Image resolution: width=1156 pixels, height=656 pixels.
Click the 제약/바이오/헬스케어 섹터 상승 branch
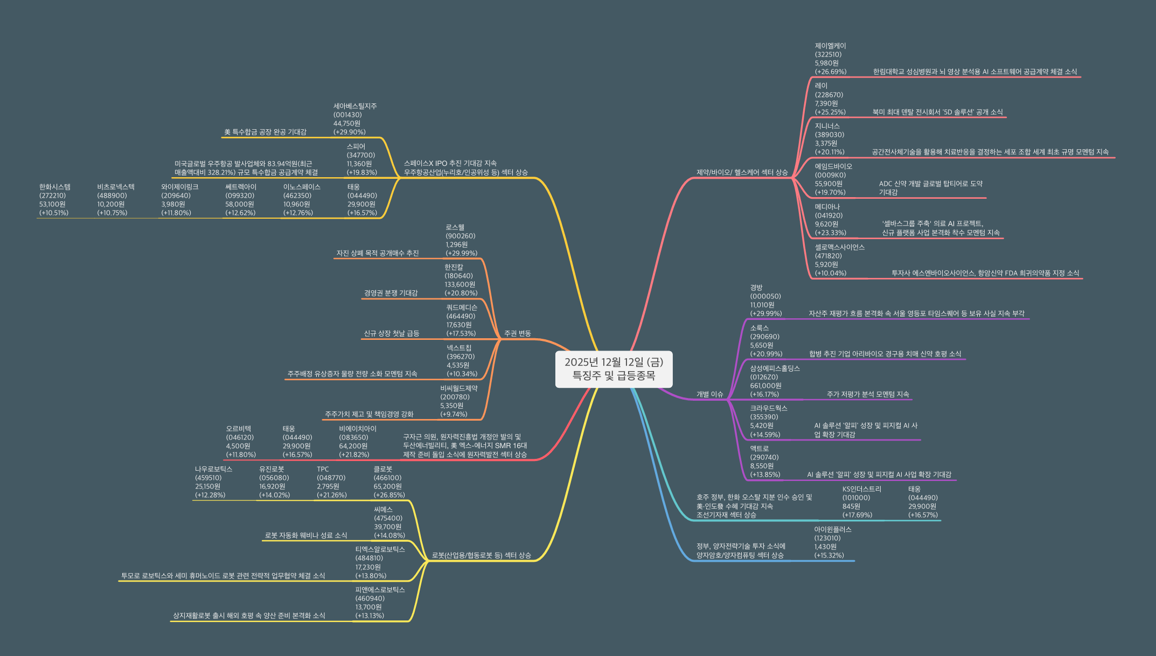click(x=741, y=172)
